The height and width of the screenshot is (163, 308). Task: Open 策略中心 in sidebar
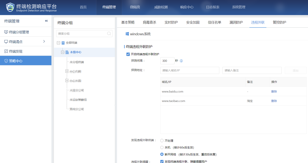[x=26, y=61]
